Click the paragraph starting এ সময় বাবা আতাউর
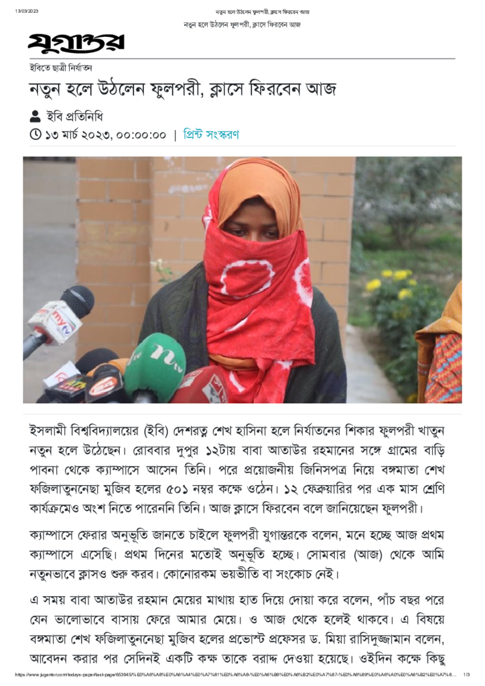The width and height of the screenshot is (485, 686). [x=236, y=629]
